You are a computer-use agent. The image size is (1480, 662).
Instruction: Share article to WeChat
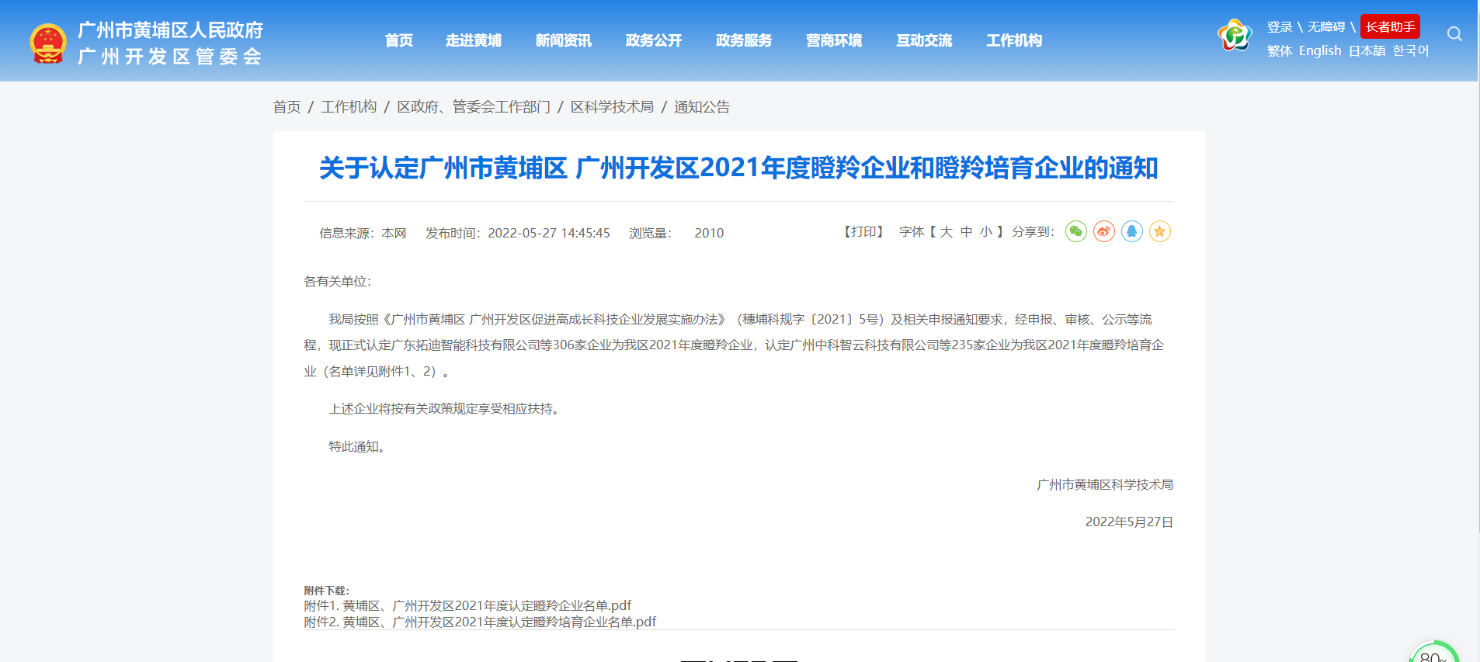1075,231
